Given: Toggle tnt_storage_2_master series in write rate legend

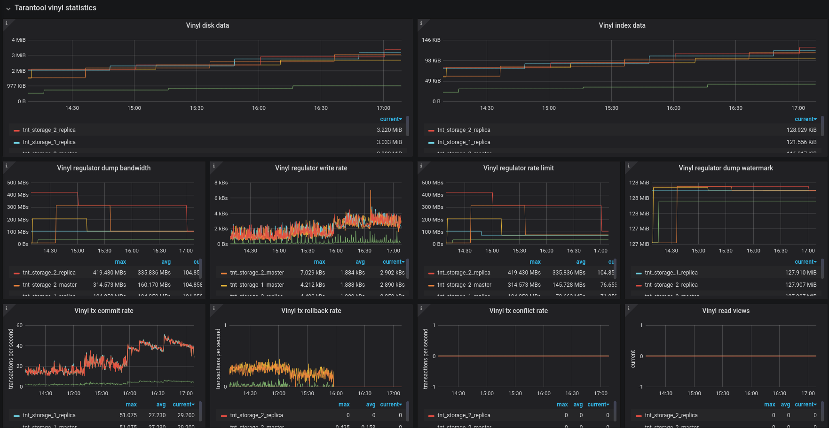Looking at the screenshot, I should pos(257,273).
